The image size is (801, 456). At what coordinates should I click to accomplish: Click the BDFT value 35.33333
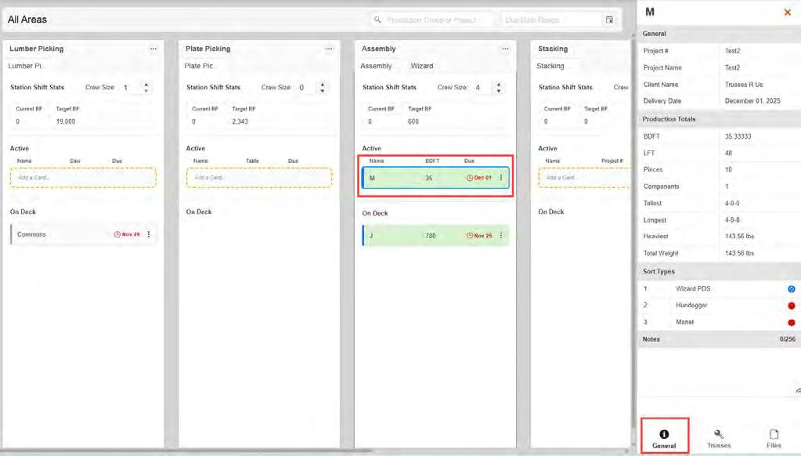tap(738, 136)
